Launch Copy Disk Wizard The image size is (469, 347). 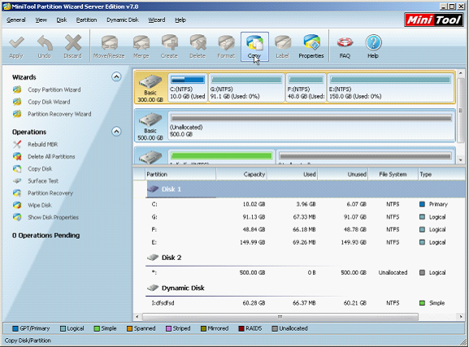point(49,102)
